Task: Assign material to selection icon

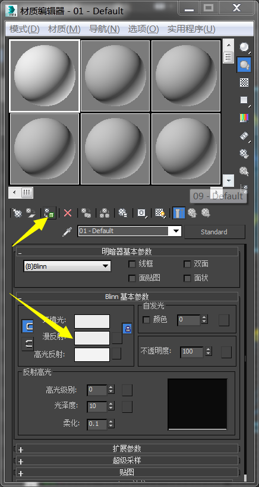Action: (49, 213)
